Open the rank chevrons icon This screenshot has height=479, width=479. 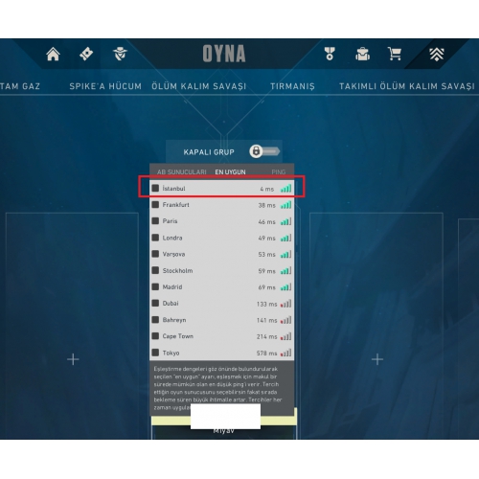437,55
